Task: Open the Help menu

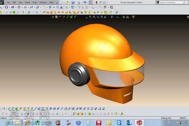Action: pos(51,2)
